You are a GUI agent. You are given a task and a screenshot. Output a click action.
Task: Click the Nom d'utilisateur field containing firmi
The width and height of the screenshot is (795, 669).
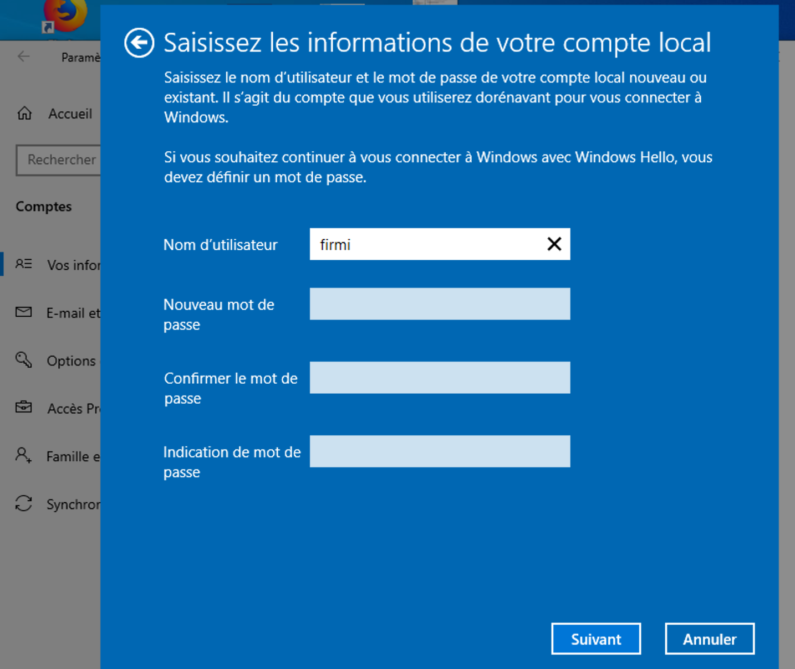click(x=440, y=244)
